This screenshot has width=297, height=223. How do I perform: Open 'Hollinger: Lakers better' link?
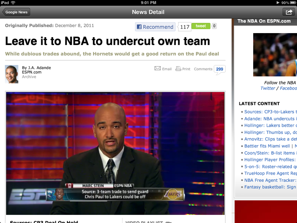click(271, 126)
